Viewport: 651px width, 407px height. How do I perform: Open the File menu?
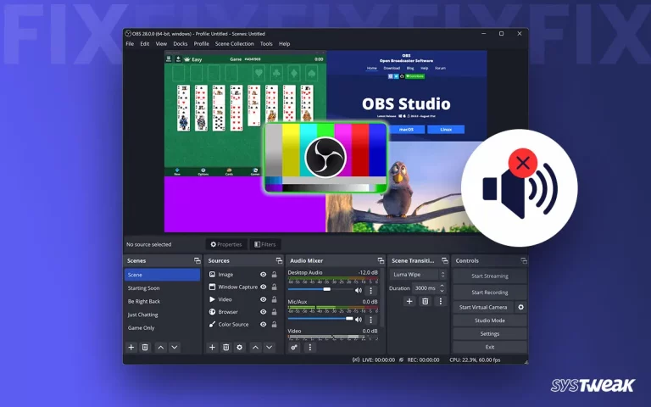[x=130, y=43]
